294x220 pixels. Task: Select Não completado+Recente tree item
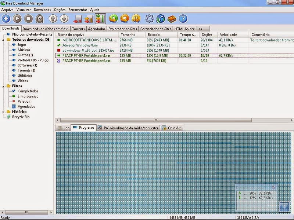point(32,34)
